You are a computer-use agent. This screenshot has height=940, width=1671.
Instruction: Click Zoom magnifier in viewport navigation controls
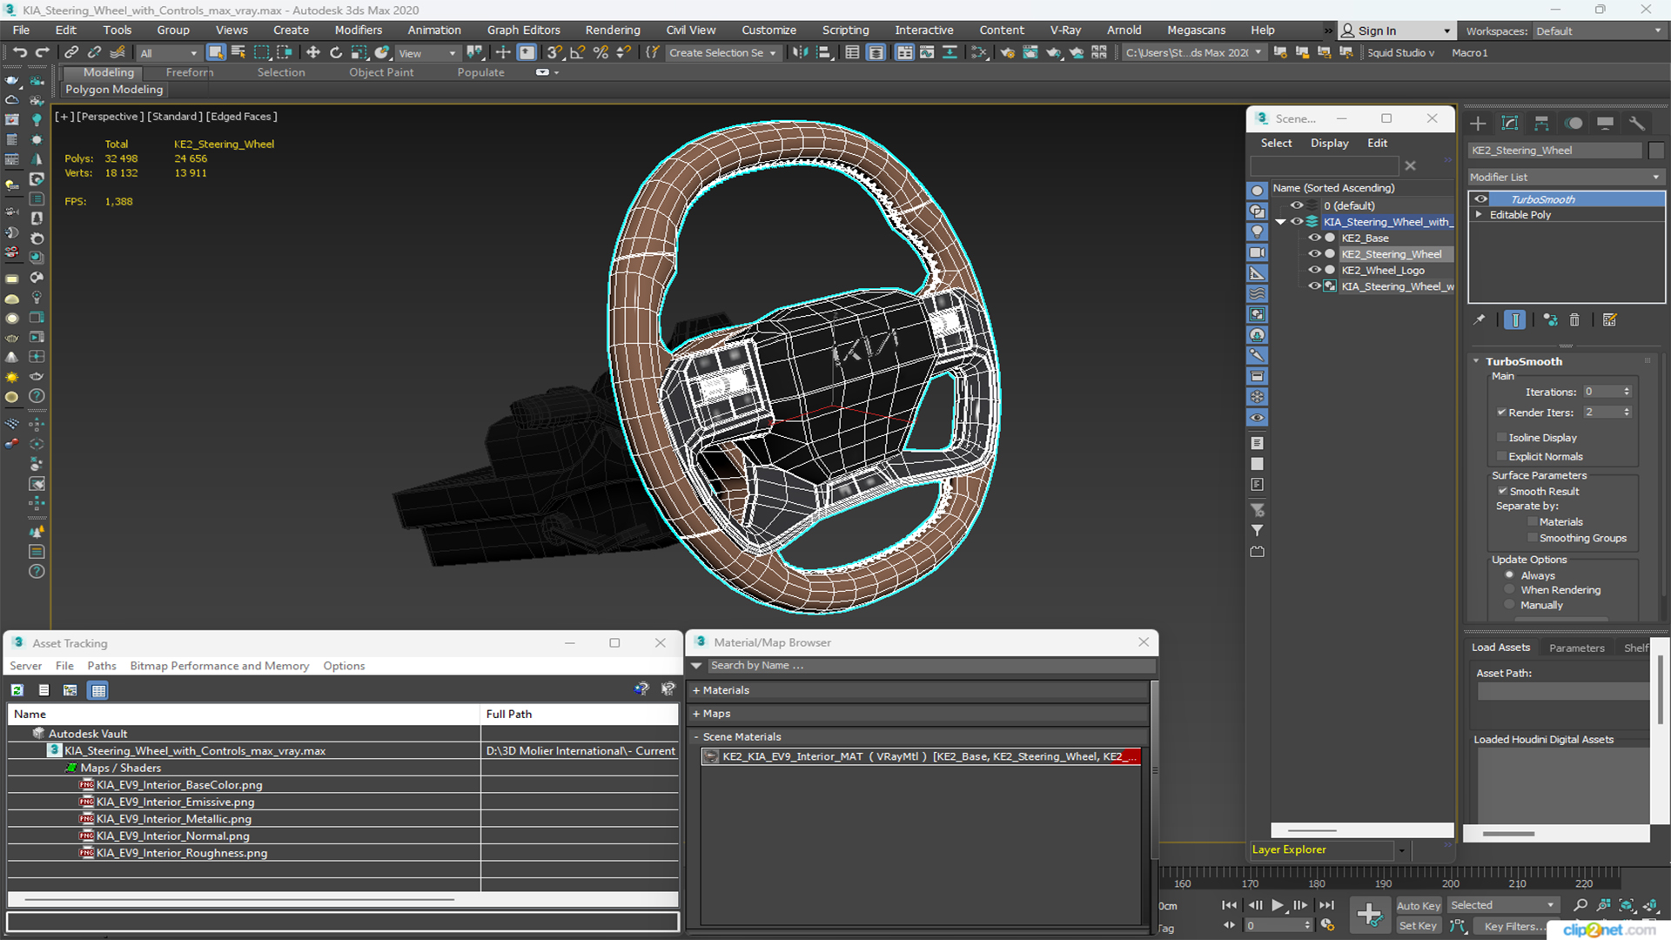1580,905
